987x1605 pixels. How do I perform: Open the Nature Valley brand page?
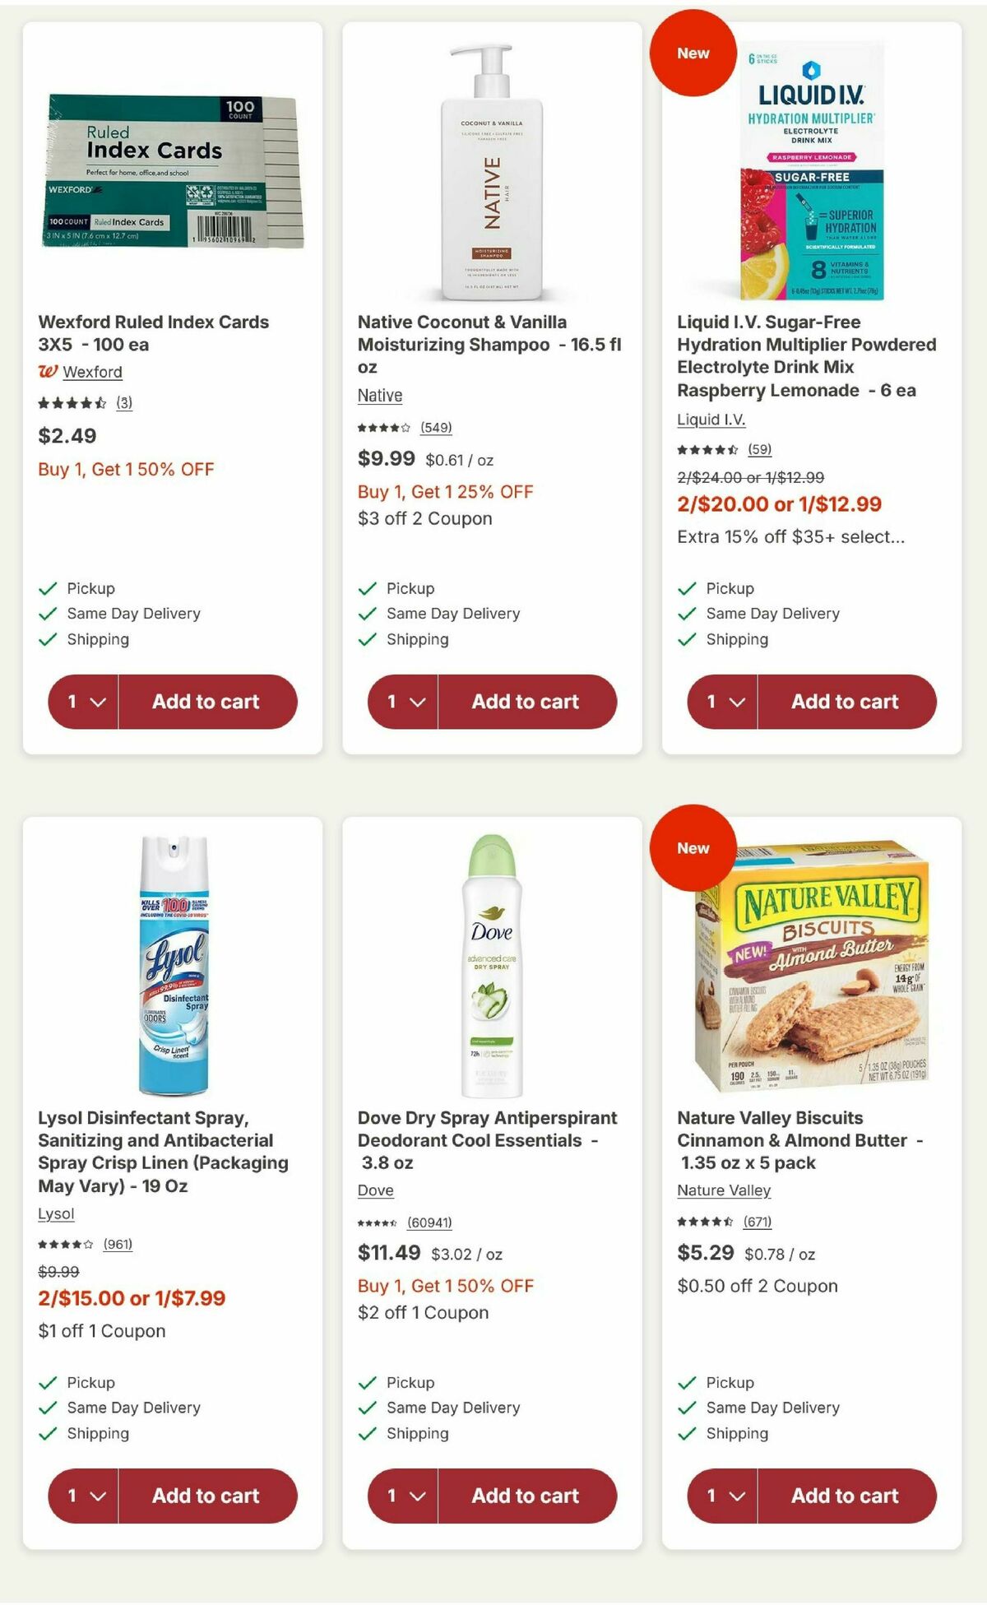[x=723, y=1190]
